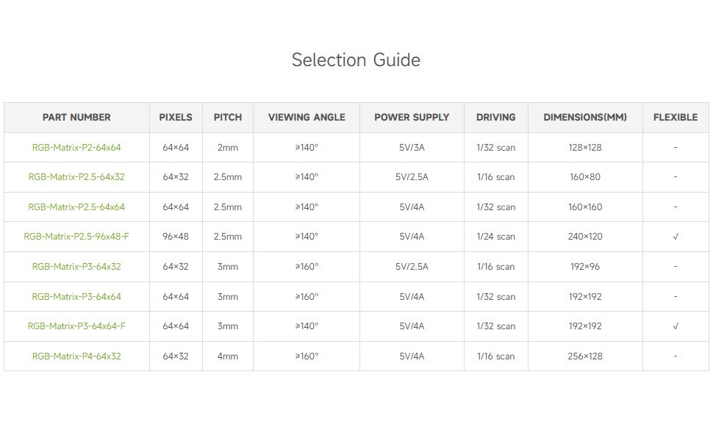Open the RGB-Matrix-P4-64x32 part link
713x441 pixels.
76,356
